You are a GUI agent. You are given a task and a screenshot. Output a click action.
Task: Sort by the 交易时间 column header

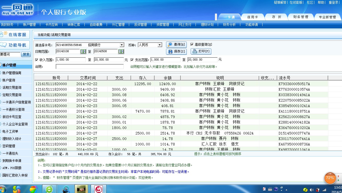(88, 78)
